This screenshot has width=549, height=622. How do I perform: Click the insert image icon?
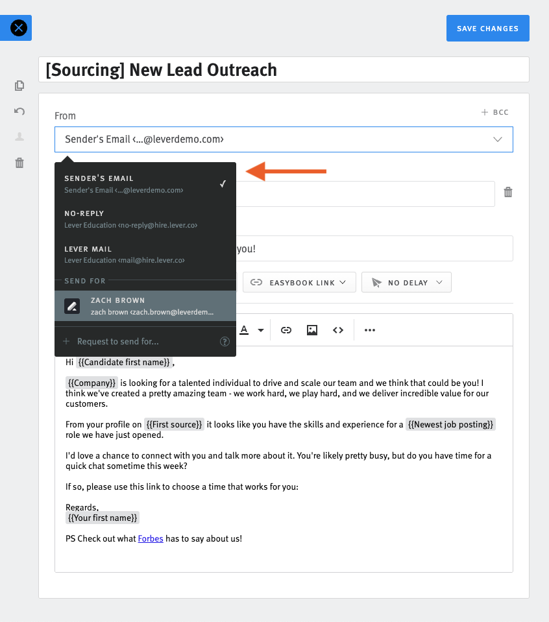(x=312, y=330)
